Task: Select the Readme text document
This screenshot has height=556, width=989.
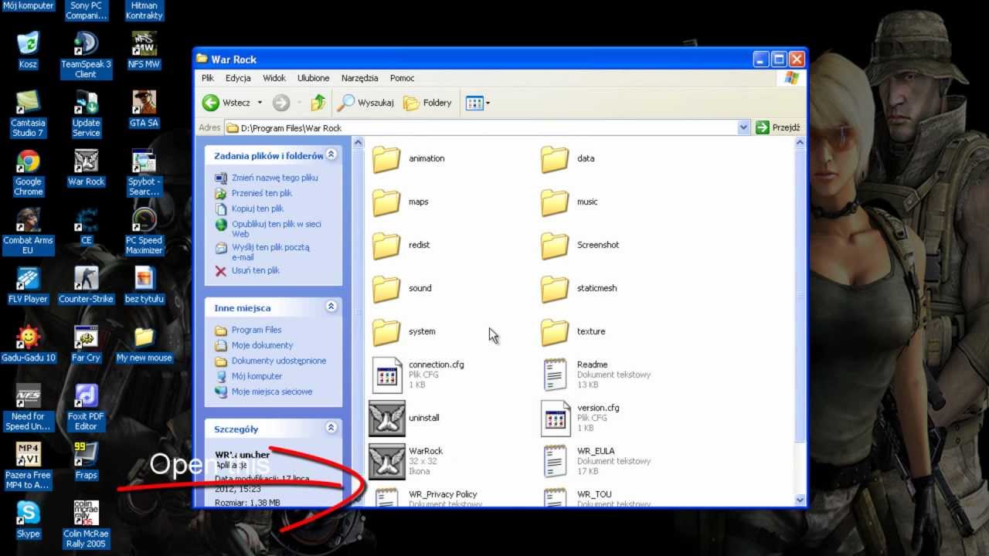Action: (x=596, y=375)
